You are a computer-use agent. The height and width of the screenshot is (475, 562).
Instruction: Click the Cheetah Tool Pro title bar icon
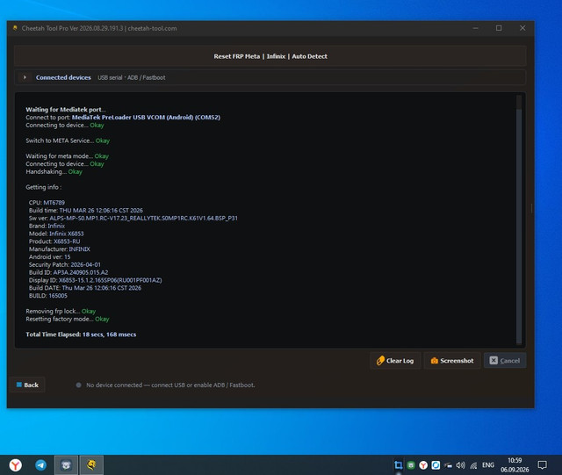[15, 28]
